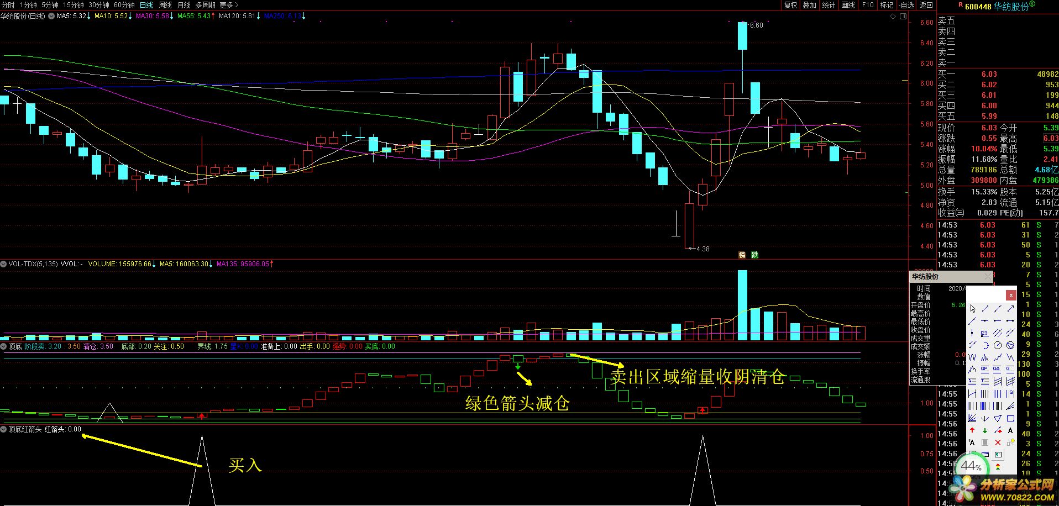
Task: Click the 换手 value 15.33%
Action: [984, 192]
